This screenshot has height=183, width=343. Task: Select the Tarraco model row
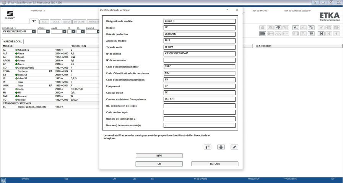[x=50, y=96]
